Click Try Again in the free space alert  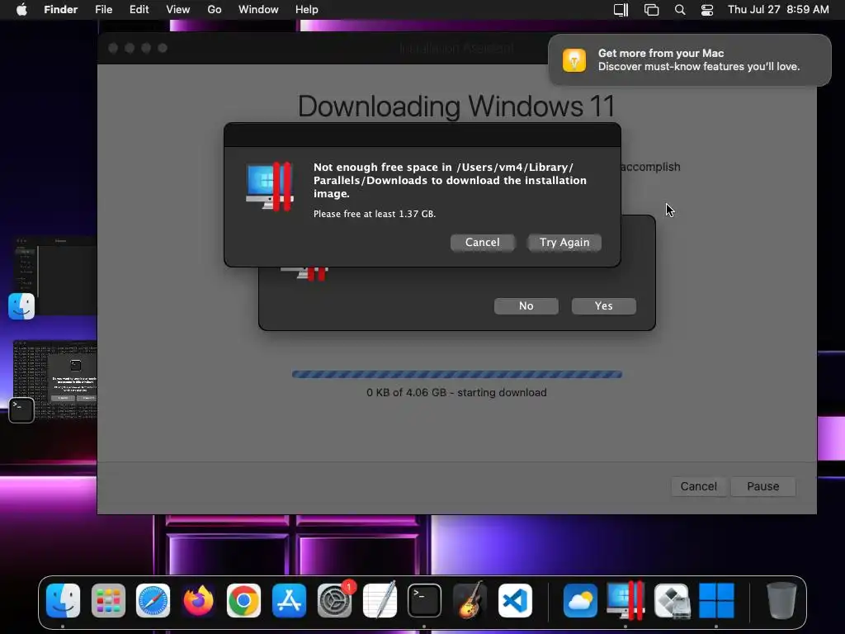(x=564, y=242)
